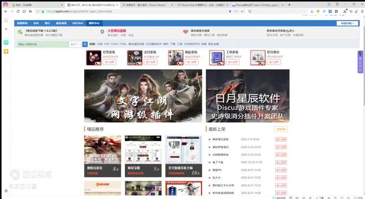This screenshot has width=365, height=199.
Task: Open the teal app icon in sidebar
Action: click(x=6, y=42)
